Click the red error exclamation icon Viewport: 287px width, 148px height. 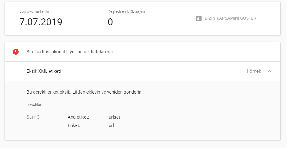16,52
